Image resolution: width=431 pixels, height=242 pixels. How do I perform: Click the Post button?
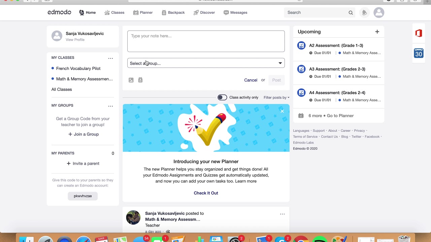pos(276,80)
